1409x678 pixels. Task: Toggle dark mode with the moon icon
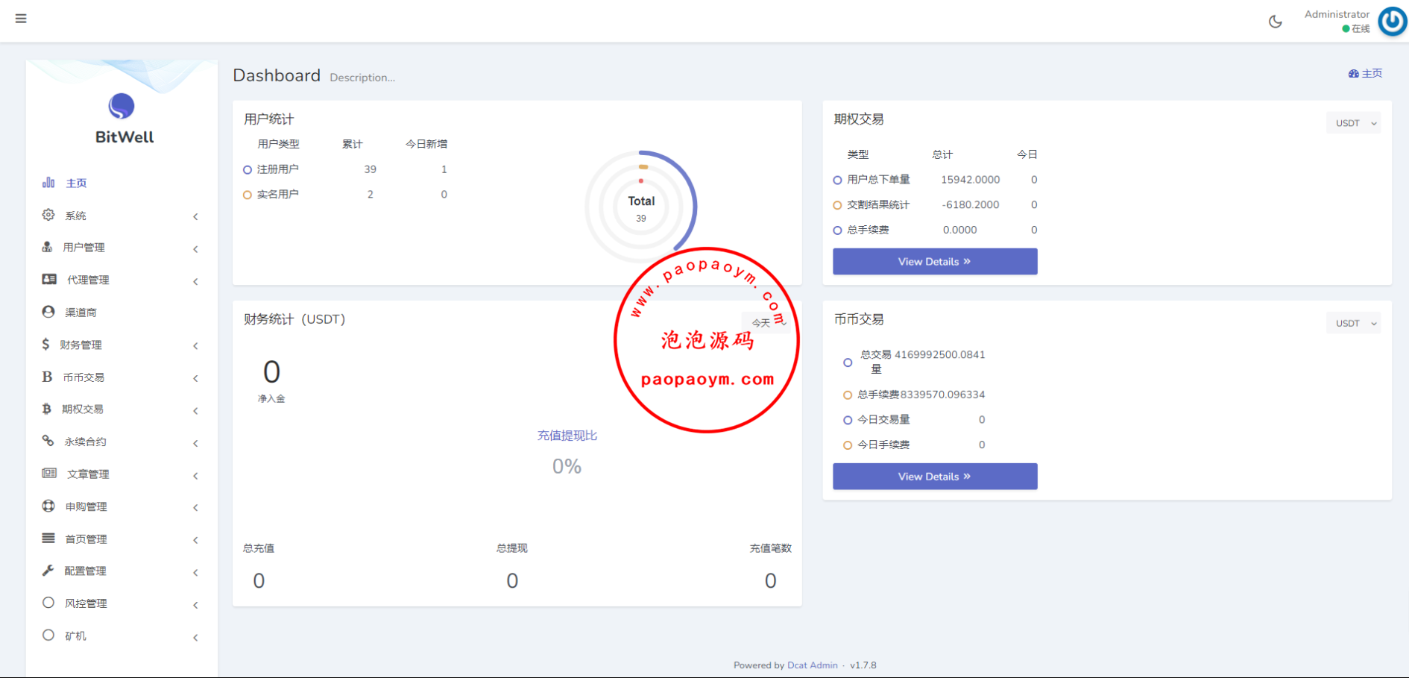tap(1276, 22)
